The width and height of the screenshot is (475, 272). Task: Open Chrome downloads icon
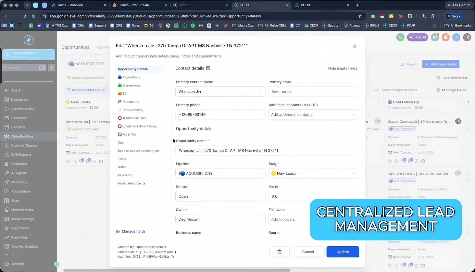coord(424,16)
